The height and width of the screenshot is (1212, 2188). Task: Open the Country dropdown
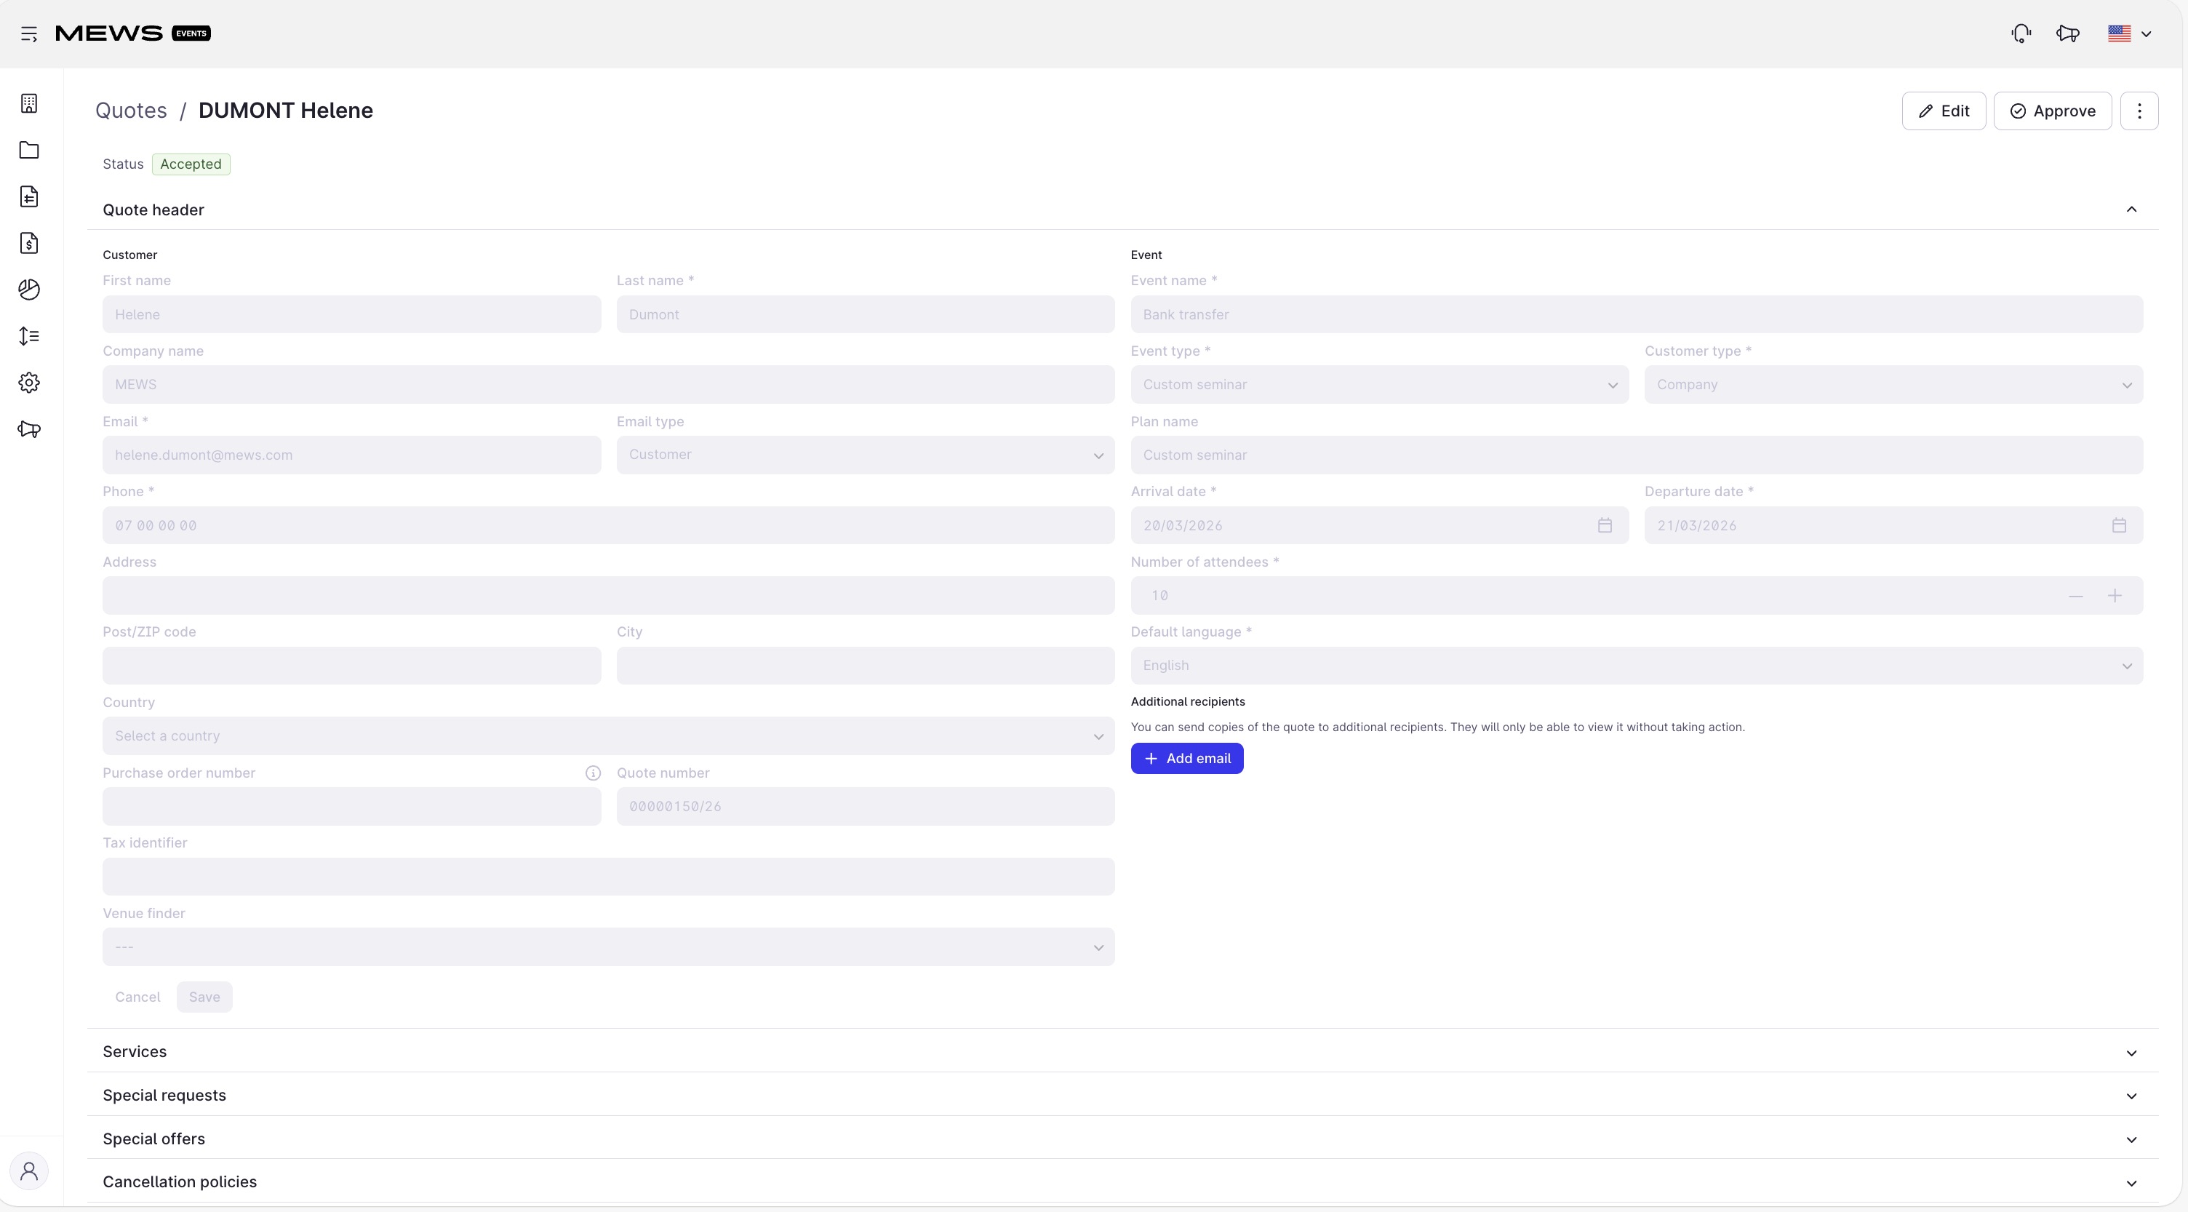click(608, 736)
